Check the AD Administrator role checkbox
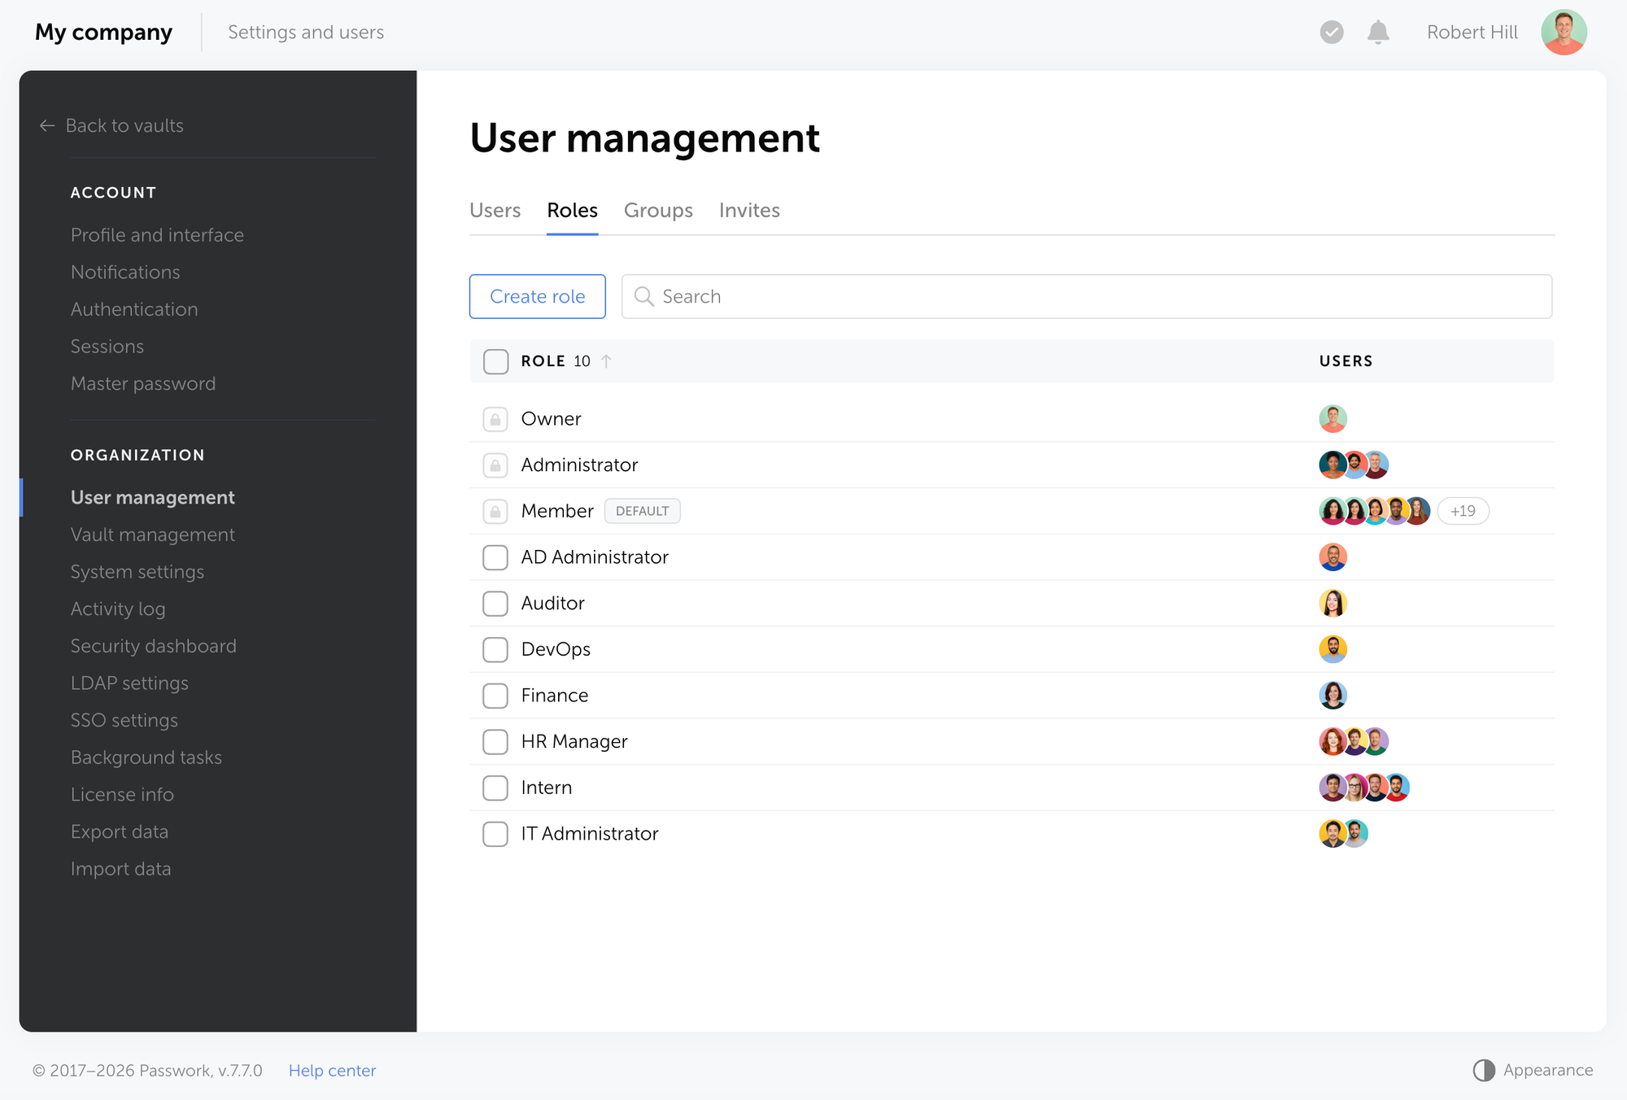The width and height of the screenshot is (1627, 1100). click(495, 557)
